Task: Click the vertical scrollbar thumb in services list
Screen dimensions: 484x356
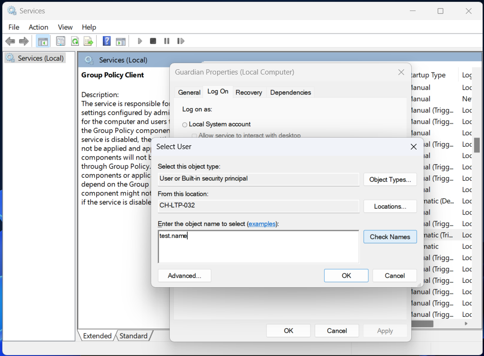Action: pos(477,145)
